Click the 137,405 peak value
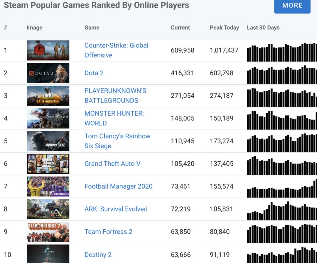The height and width of the screenshot is (263, 317). [222, 163]
